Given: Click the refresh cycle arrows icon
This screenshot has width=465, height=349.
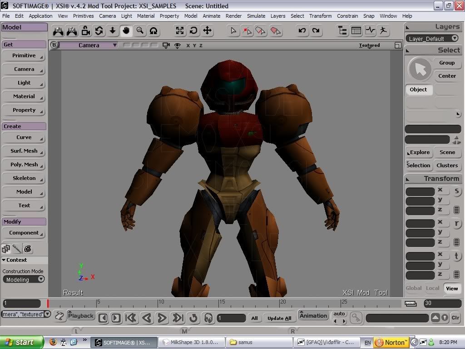Looking at the screenshot, I should [99, 30].
